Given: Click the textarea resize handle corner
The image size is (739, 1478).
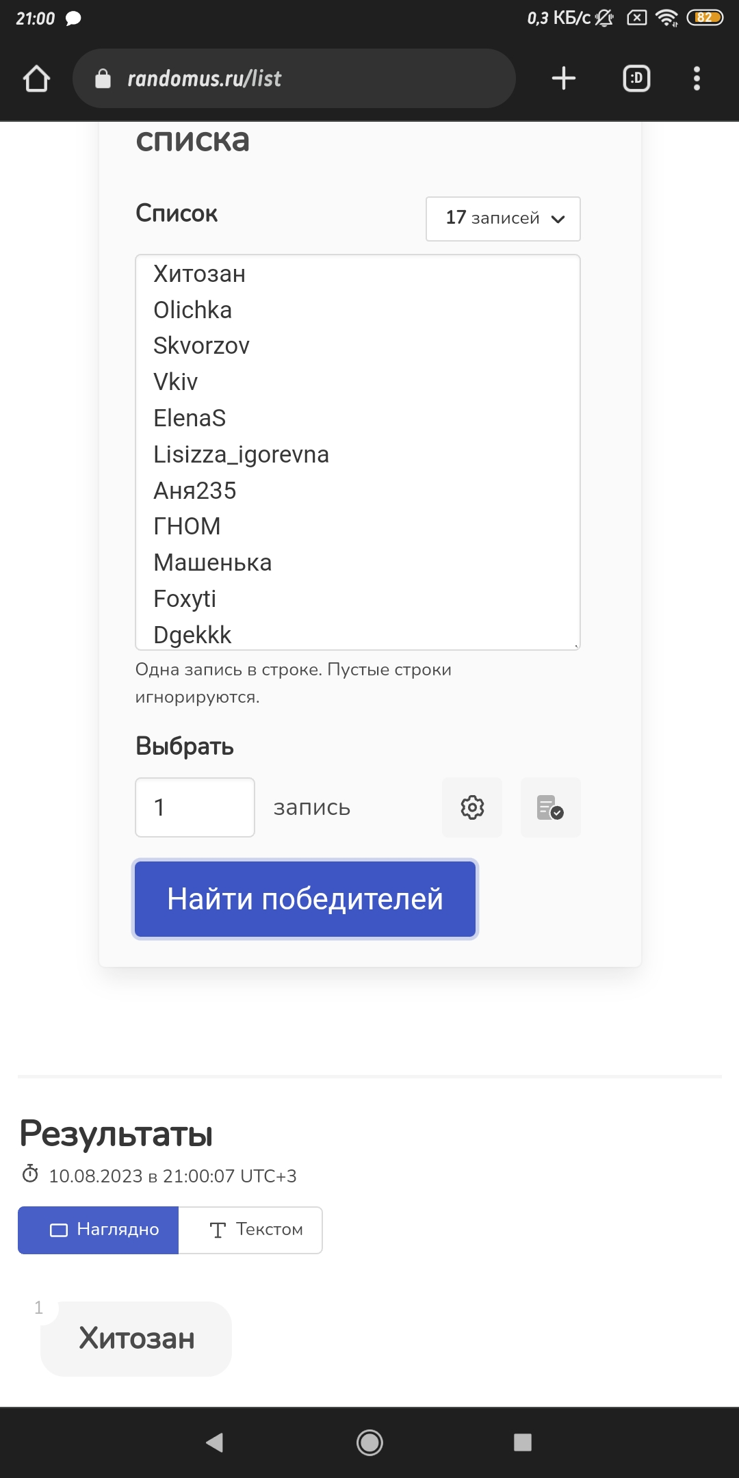Looking at the screenshot, I should tap(576, 645).
